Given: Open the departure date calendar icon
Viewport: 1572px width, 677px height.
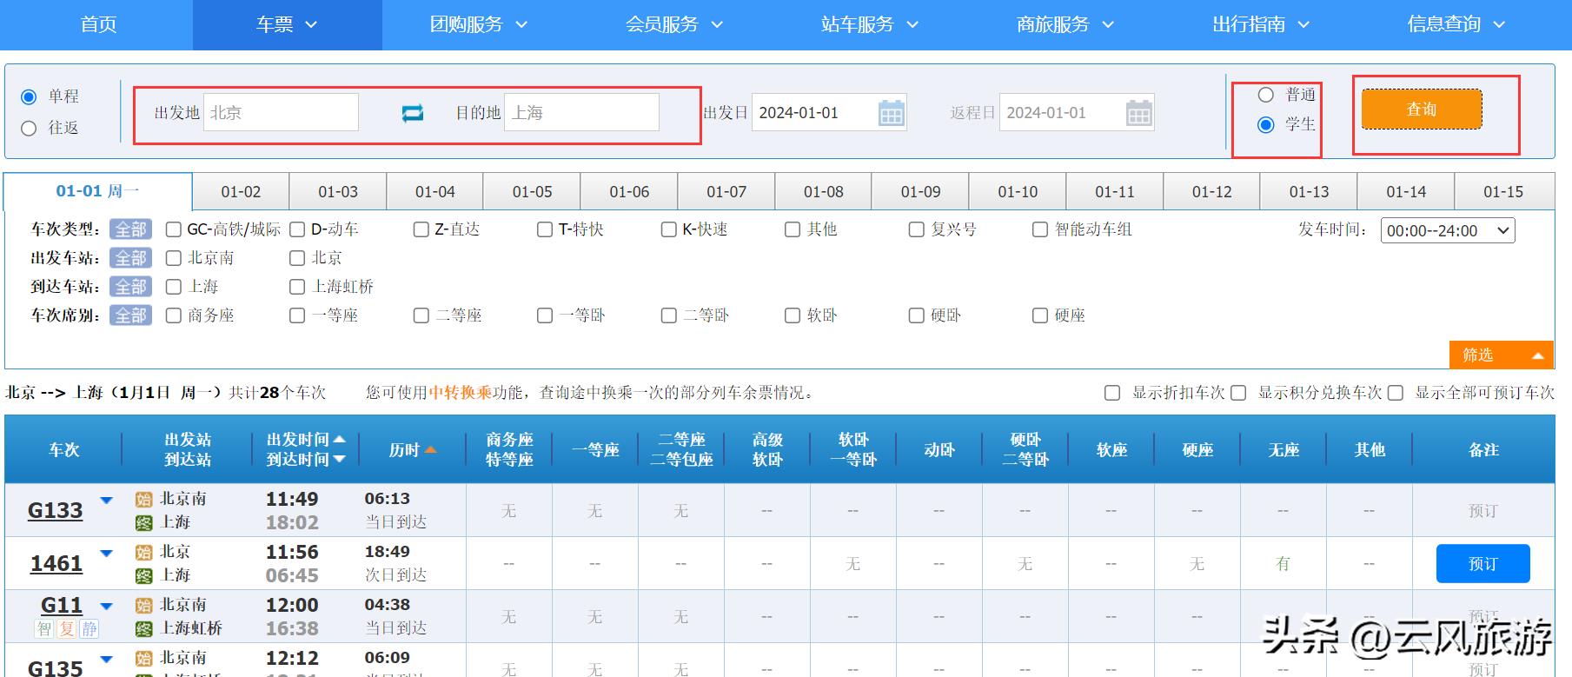Looking at the screenshot, I should point(891,113).
